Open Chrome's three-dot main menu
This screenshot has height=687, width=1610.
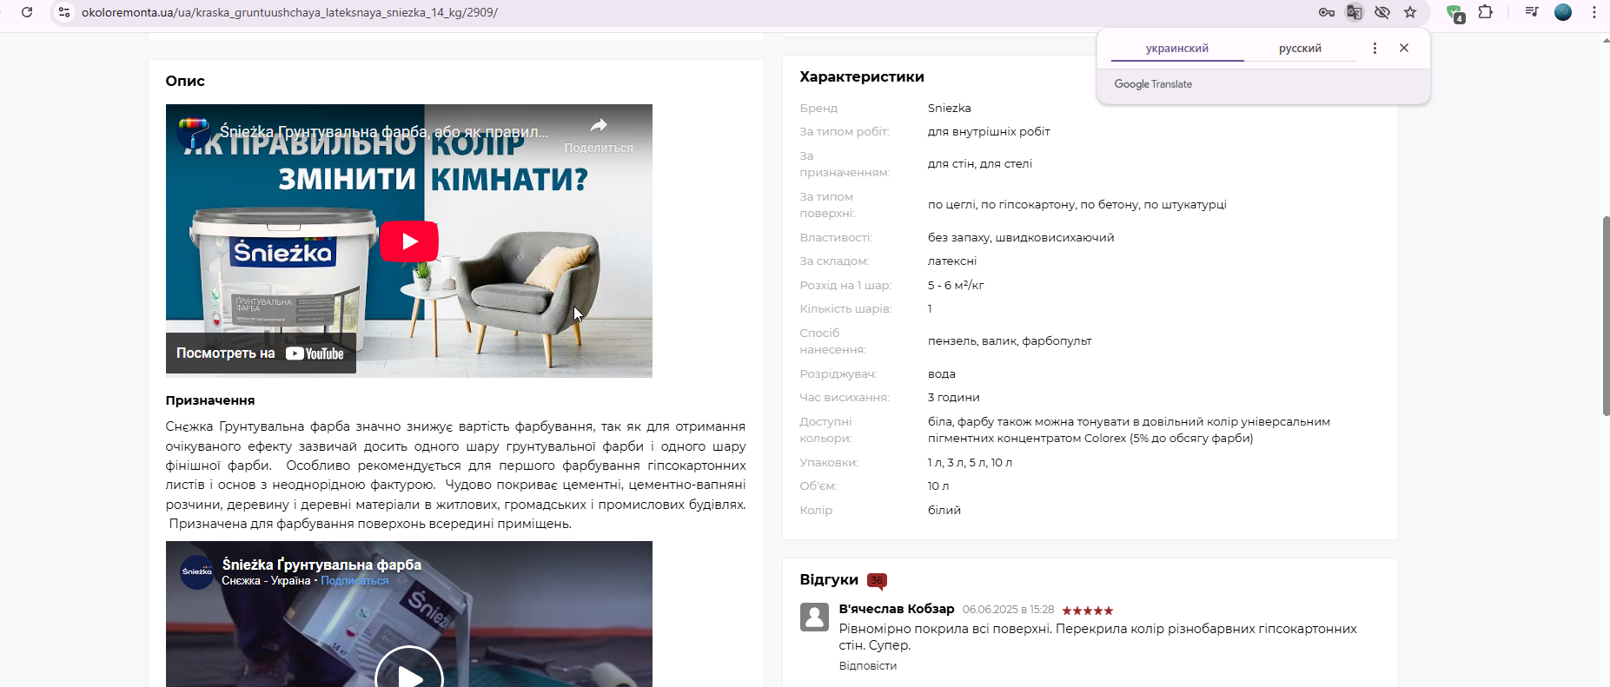pos(1594,12)
